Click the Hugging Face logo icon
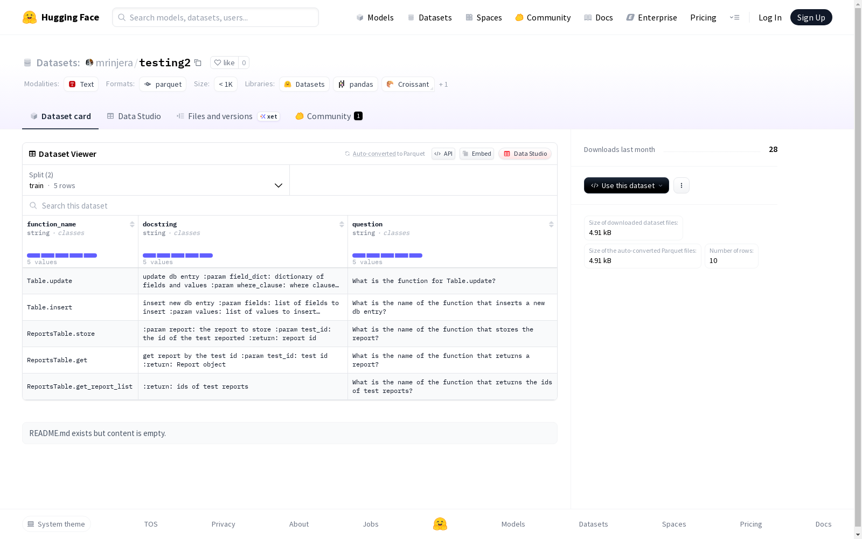This screenshot has width=862, height=539. point(30,17)
